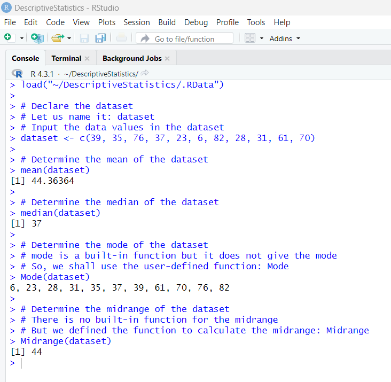Expand the panes layout dropdown arrow
This screenshot has height=382, width=391.
(x=262, y=38)
